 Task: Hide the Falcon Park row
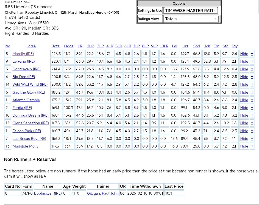[244, 131]
